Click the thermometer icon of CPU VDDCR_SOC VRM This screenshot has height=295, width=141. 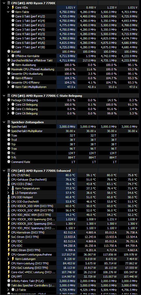(9, 210)
